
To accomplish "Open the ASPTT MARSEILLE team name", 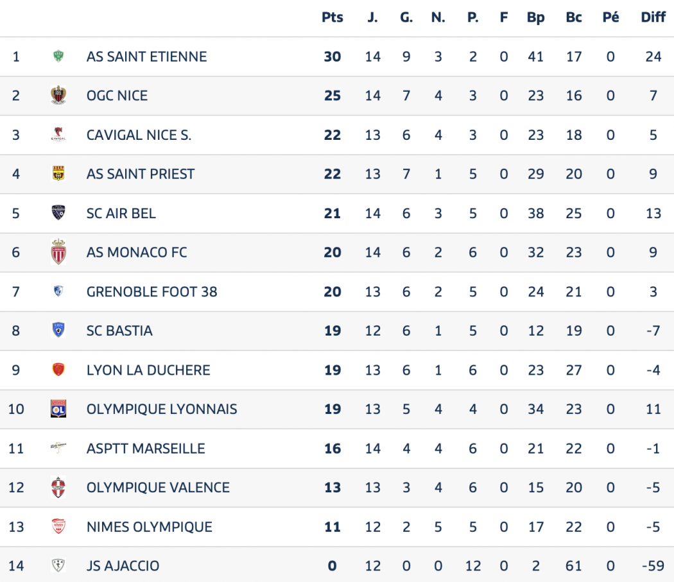I will tap(146, 449).
